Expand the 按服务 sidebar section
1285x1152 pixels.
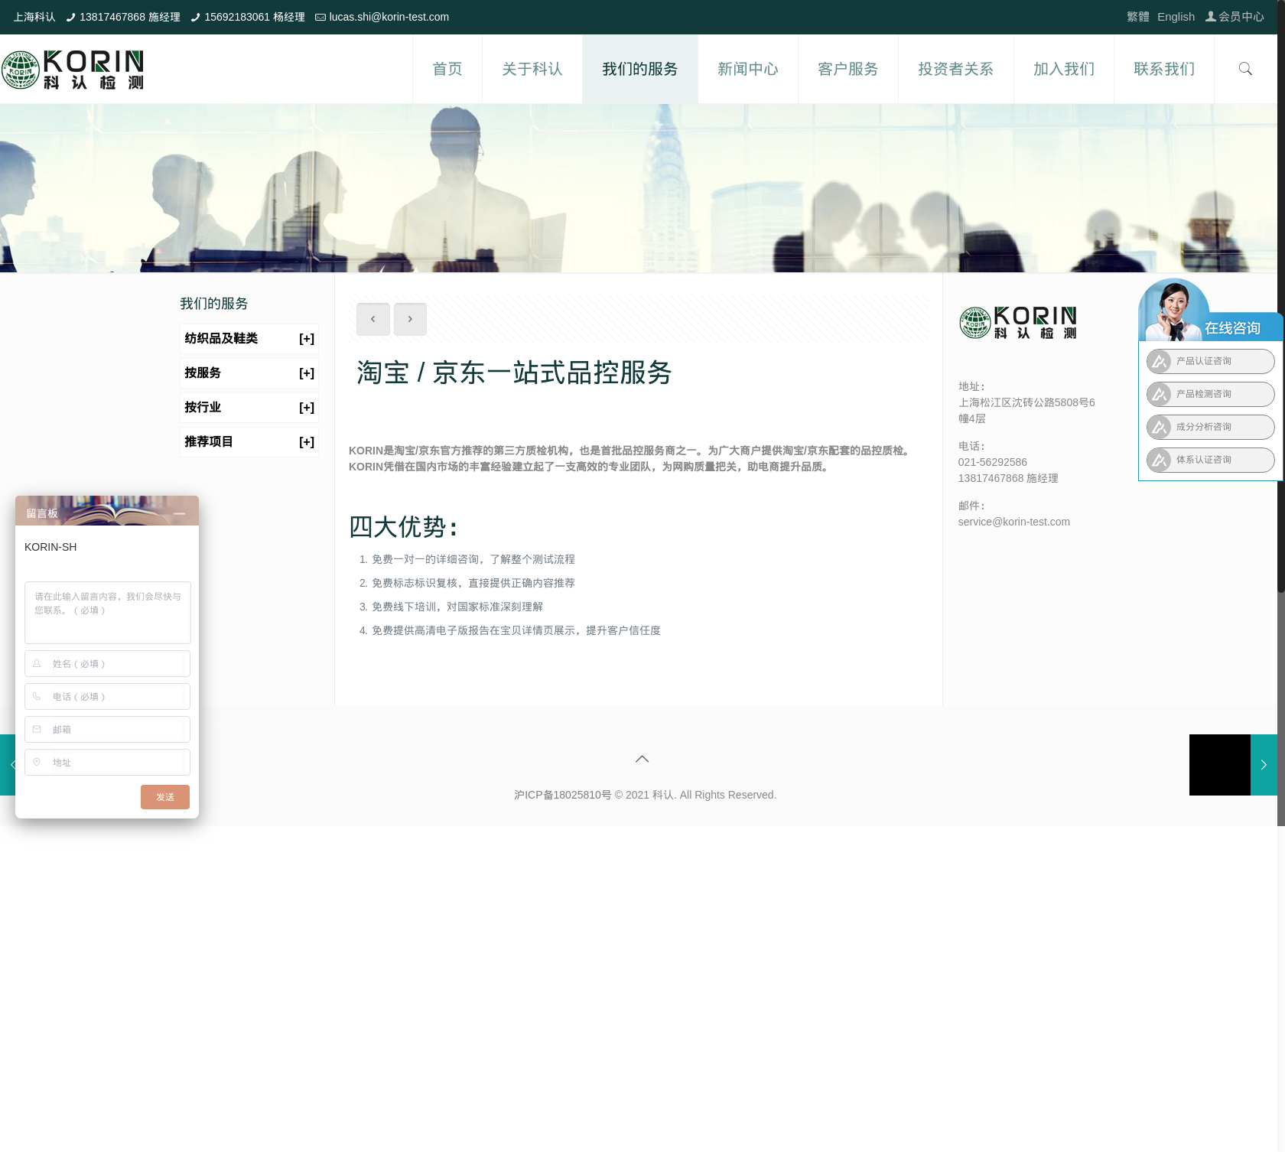point(307,373)
